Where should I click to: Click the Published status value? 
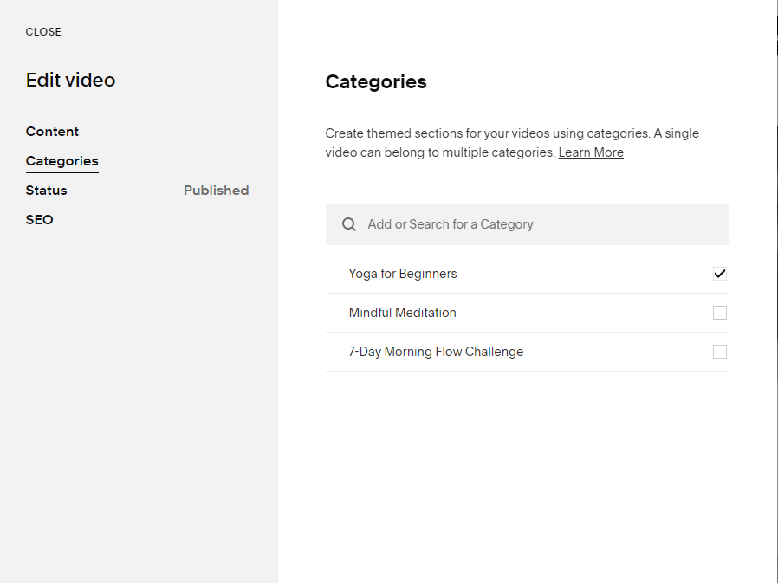[x=216, y=191]
